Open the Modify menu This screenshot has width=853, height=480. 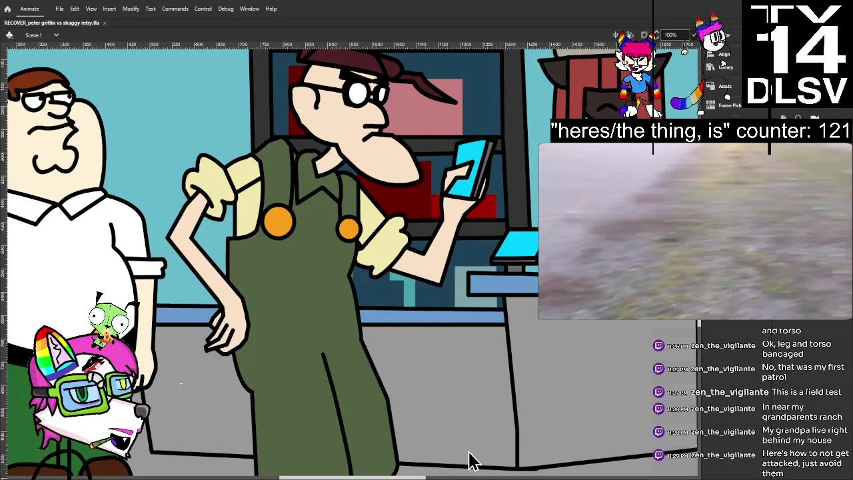[131, 9]
